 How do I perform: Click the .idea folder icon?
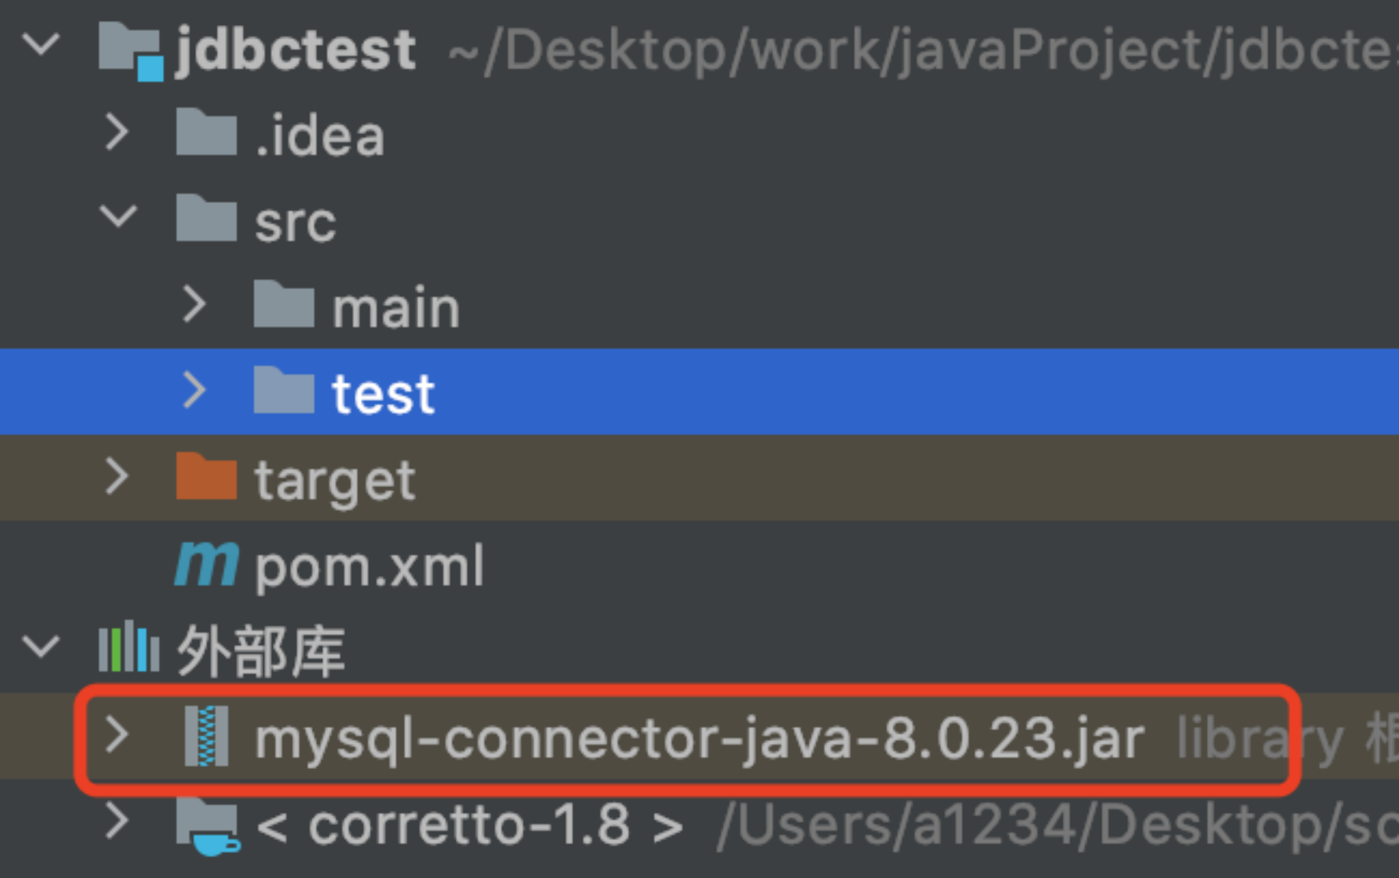(206, 132)
